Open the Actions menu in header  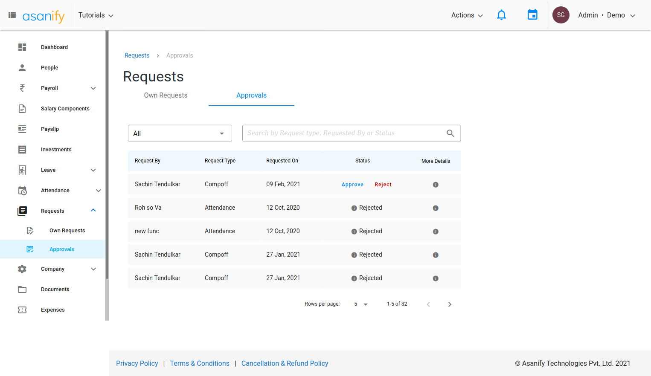click(x=467, y=15)
